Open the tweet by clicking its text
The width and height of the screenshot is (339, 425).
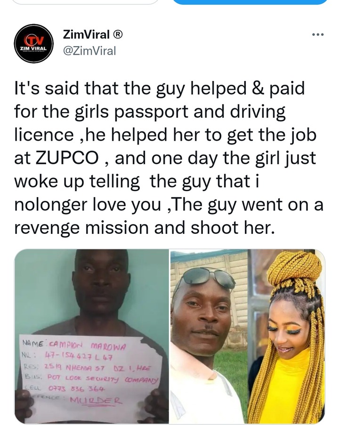[x=169, y=158]
